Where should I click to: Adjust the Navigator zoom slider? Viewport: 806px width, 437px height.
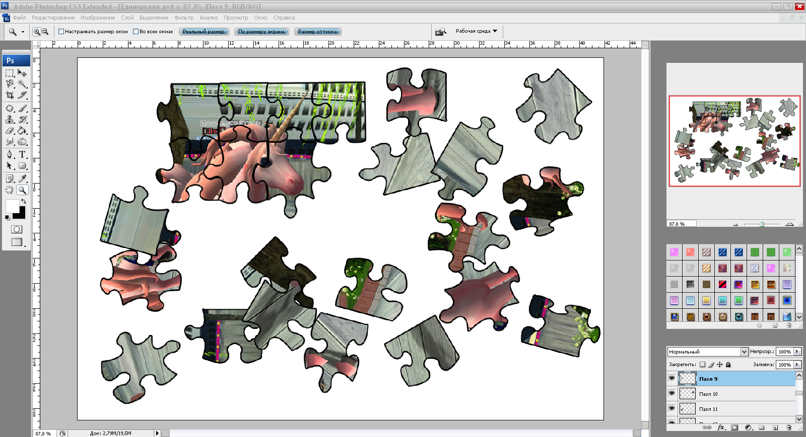pyautogui.click(x=762, y=224)
